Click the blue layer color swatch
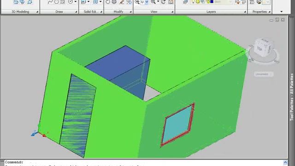 point(212,2)
